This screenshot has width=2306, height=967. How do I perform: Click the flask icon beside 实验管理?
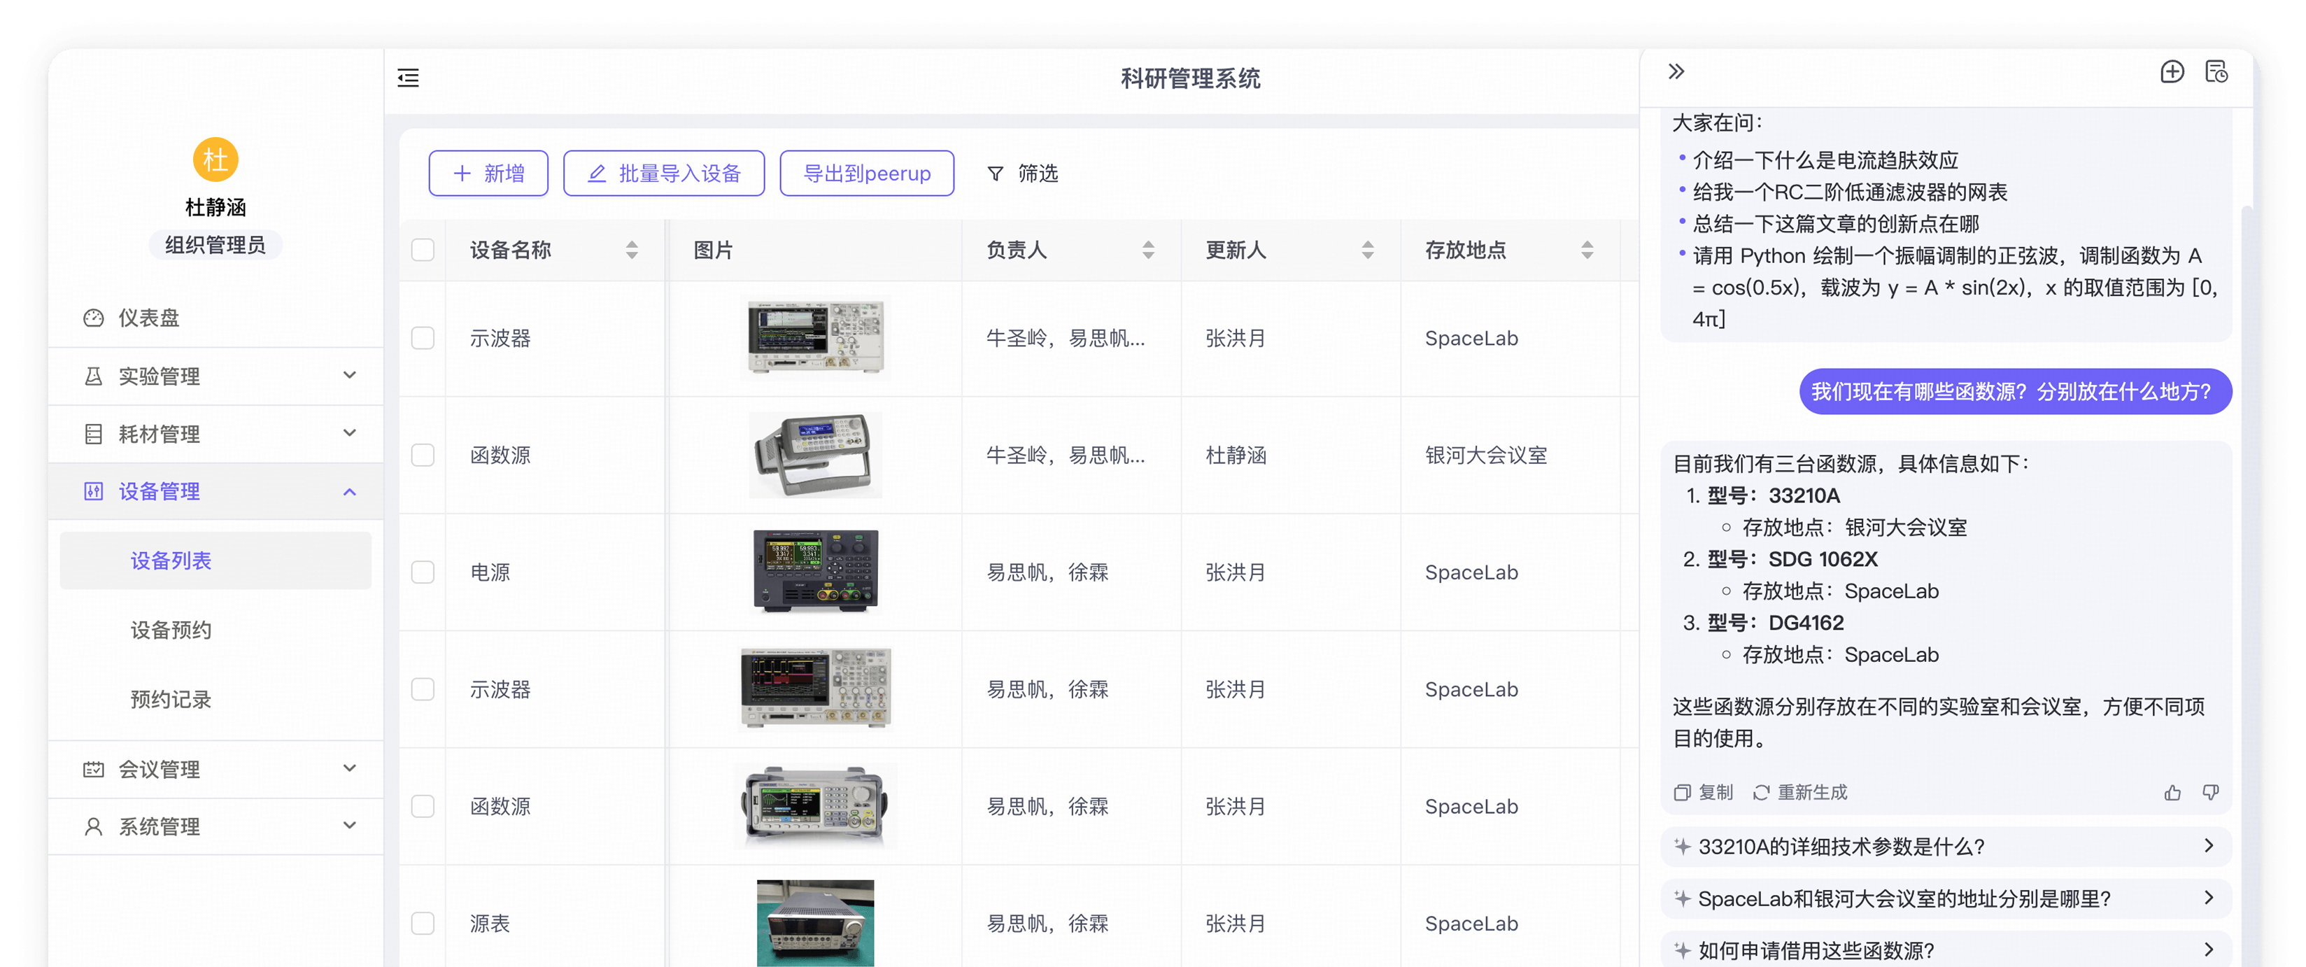[93, 376]
